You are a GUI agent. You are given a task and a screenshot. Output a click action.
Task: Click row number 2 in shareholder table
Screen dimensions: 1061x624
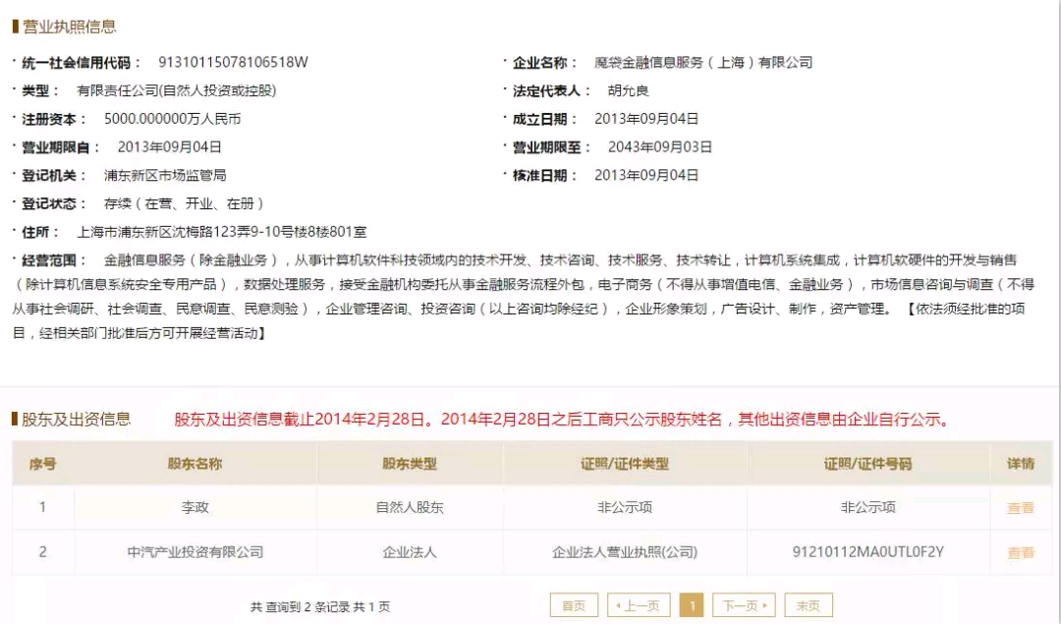tap(42, 552)
